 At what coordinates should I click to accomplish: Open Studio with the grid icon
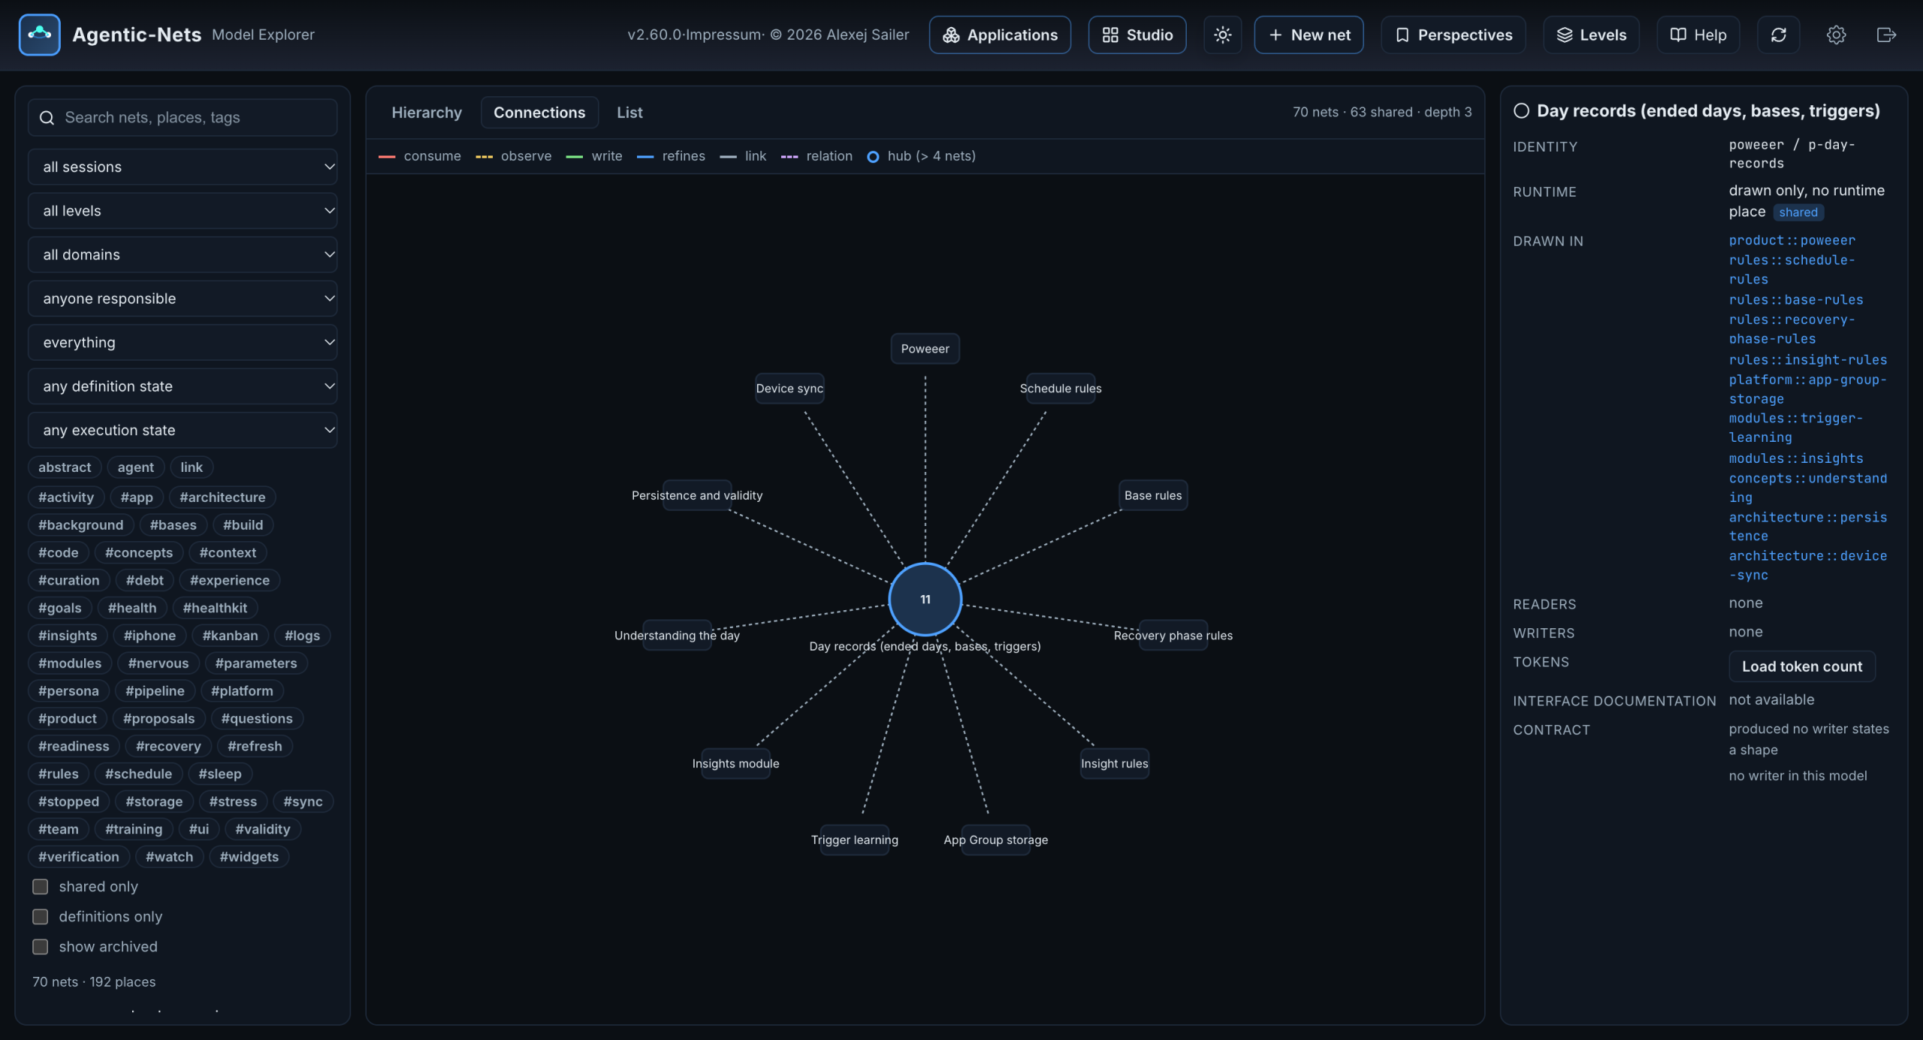pos(1137,35)
